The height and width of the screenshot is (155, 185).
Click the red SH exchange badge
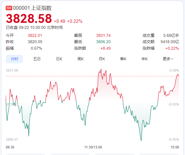click(9, 8)
